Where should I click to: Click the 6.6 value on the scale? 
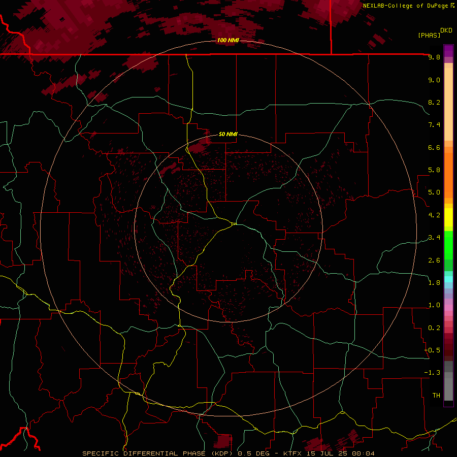pos(434,147)
